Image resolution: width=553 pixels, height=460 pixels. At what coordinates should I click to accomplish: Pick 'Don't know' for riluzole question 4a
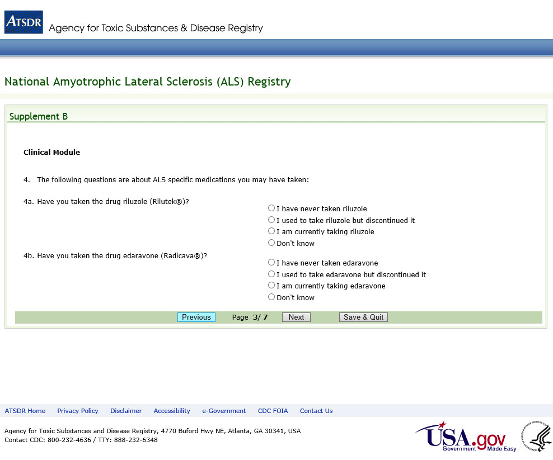(x=271, y=243)
